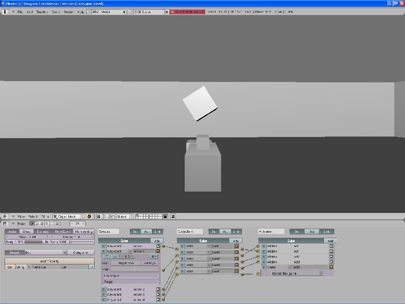Viewport: 405px width, 304px height.
Task: Expand the act3 Motion actuator arrow
Action: pos(331,262)
